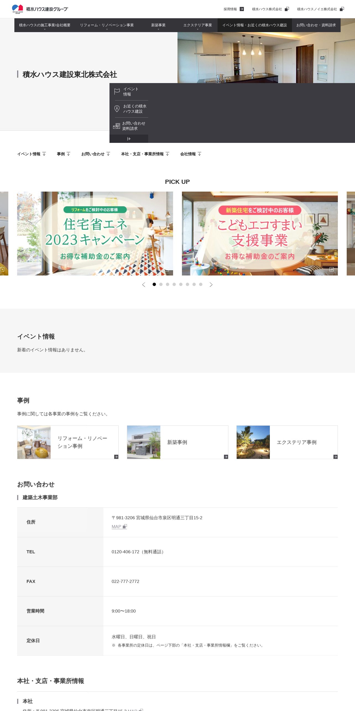The height and width of the screenshot is (711, 355).
Task: Click phone number 0120-406-172
Action: click(126, 552)
